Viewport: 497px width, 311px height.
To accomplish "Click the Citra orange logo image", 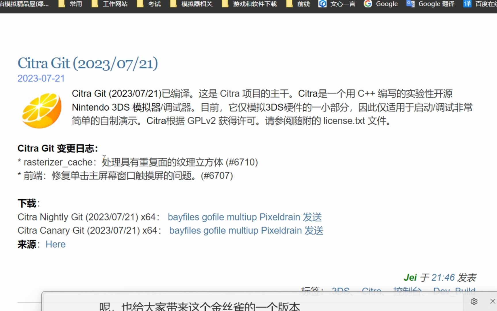I will pyautogui.click(x=42, y=111).
